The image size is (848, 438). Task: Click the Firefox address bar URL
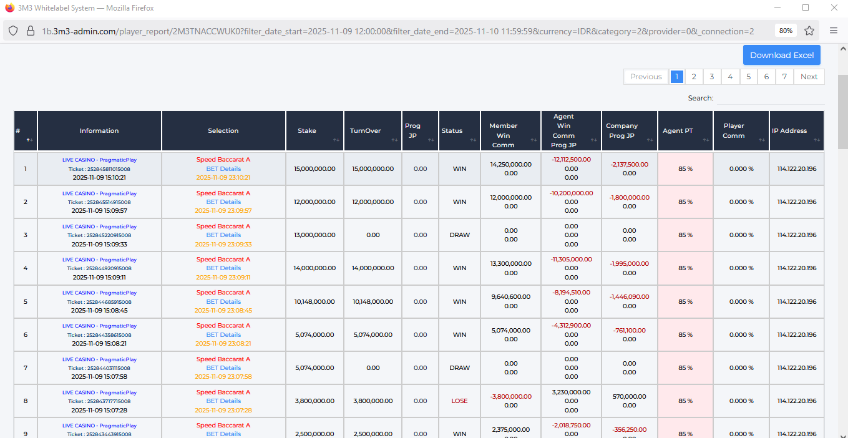397,31
